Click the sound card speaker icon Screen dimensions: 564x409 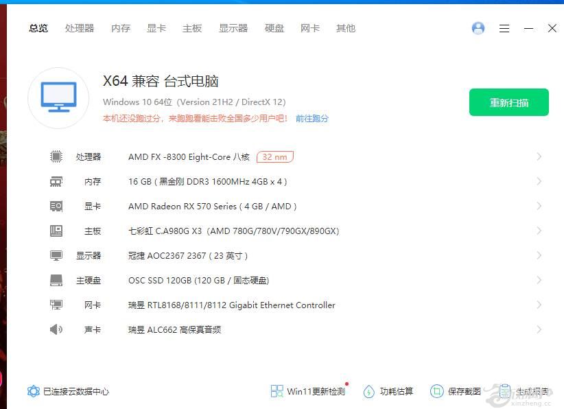tap(56, 329)
